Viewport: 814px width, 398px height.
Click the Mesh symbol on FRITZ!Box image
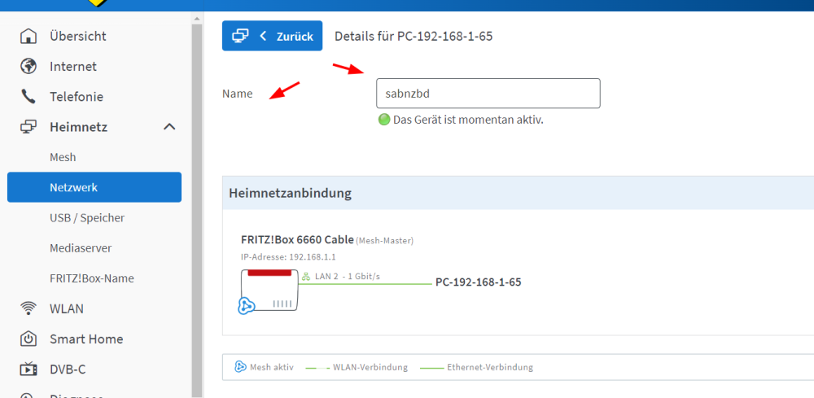click(246, 306)
